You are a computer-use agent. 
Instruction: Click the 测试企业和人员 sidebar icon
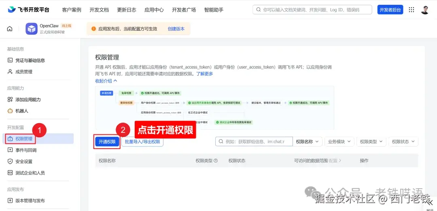(10, 173)
